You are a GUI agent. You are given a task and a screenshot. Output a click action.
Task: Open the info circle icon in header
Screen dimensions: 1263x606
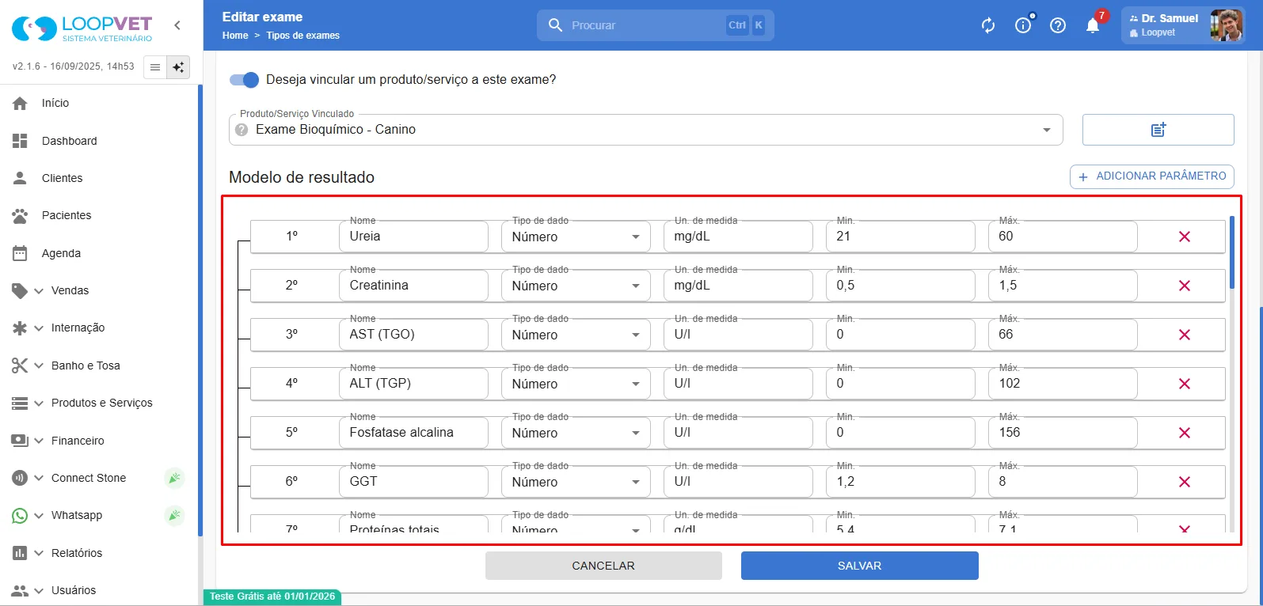point(1023,25)
